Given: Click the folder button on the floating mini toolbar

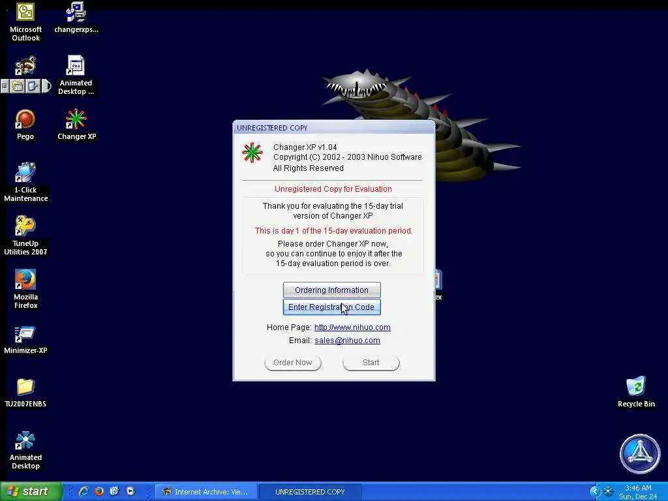Looking at the screenshot, I should pyautogui.click(x=18, y=87).
